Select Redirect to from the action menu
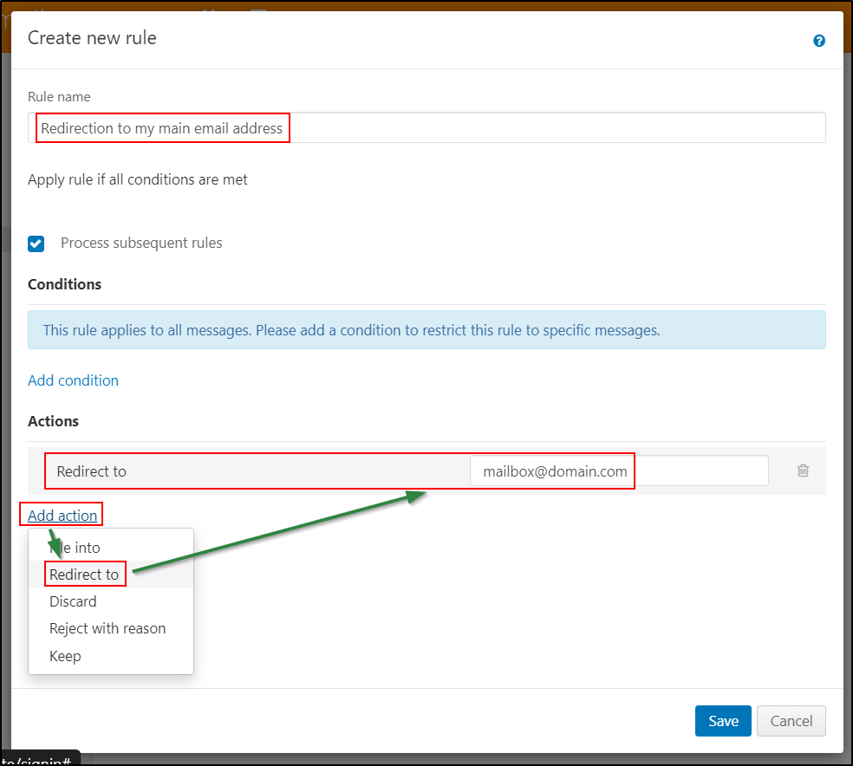Viewport: 853px width, 766px height. click(84, 574)
